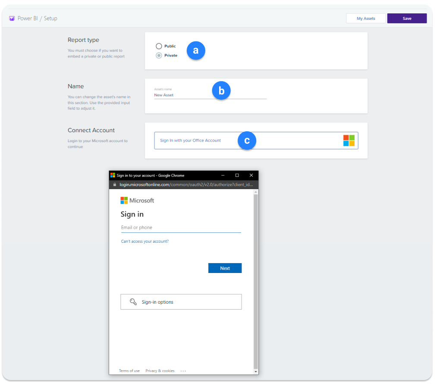Maximize the sign-in Chrome window
The image size is (437, 384).
237,175
